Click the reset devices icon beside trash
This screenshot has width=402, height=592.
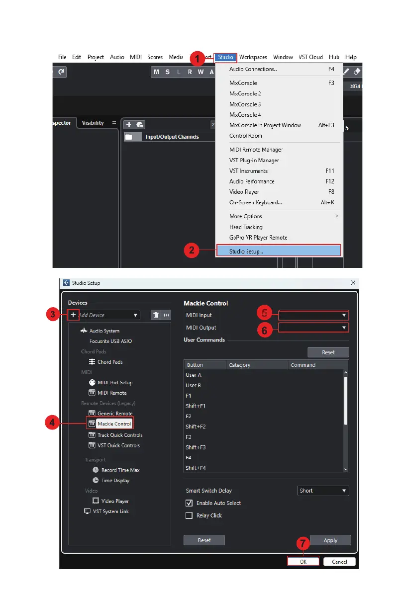tap(166, 315)
